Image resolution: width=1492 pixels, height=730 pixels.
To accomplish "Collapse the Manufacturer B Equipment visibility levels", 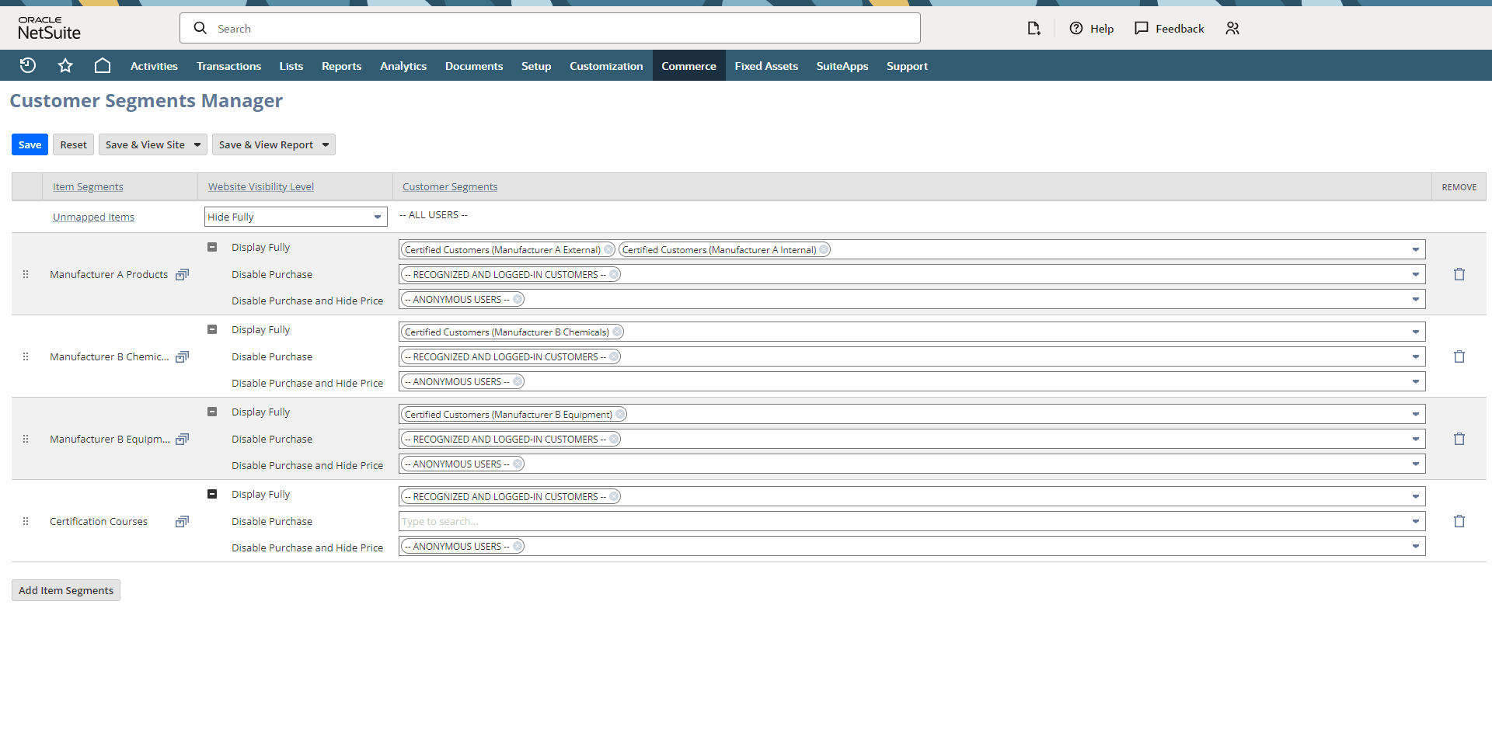I will pyautogui.click(x=212, y=412).
